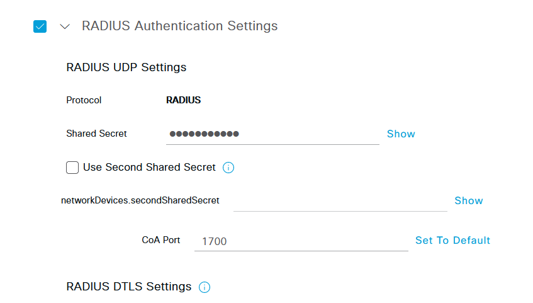Click into the Shared Secret password field
This screenshot has width=533, height=303.
pyautogui.click(x=272, y=134)
